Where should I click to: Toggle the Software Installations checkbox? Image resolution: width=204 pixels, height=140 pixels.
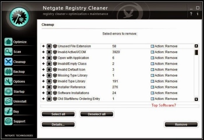pos(49,93)
